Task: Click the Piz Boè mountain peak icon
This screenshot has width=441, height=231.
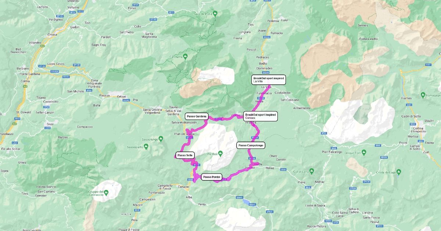Action: coord(220,153)
